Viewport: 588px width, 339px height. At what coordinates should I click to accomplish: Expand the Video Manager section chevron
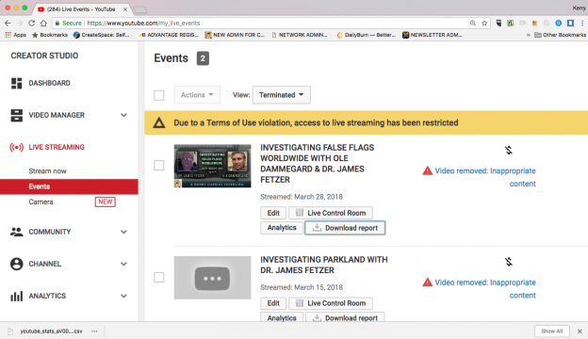tap(123, 116)
